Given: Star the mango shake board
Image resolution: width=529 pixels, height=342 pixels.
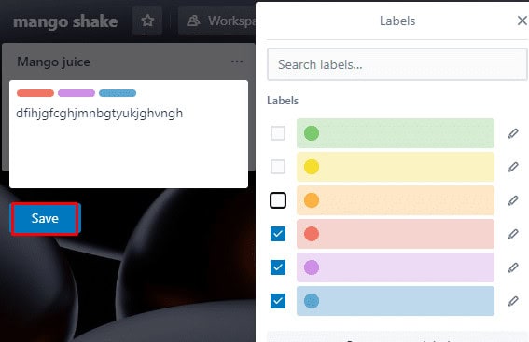Looking at the screenshot, I should click(x=147, y=21).
